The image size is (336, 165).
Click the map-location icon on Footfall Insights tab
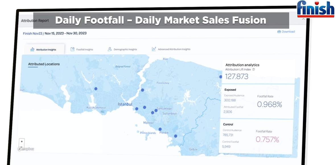(x=73, y=49)
